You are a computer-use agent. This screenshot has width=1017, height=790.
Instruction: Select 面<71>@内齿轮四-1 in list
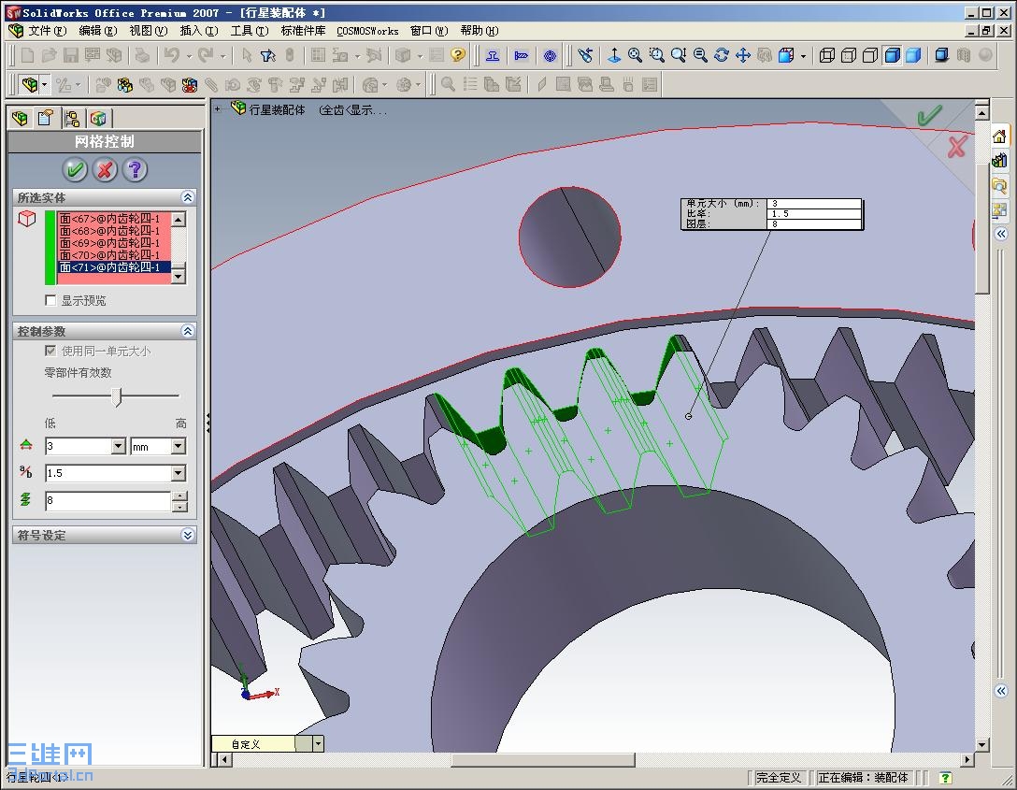tap(114, 267)
